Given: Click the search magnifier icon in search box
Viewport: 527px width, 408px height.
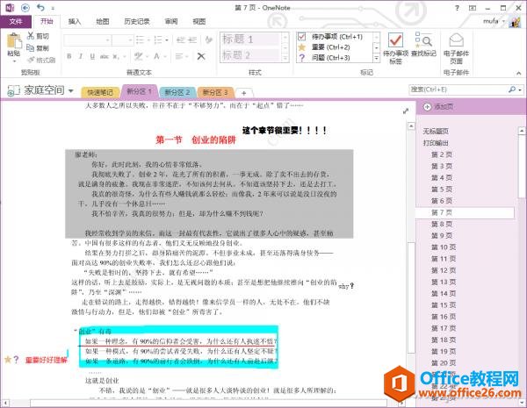Looking at the screenshot, I should [x=511, y=89].
